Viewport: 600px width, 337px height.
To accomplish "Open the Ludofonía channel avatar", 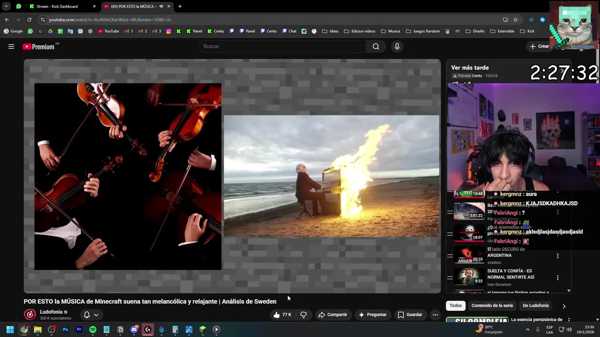I will pyautogui.click(x=30, y=315).
